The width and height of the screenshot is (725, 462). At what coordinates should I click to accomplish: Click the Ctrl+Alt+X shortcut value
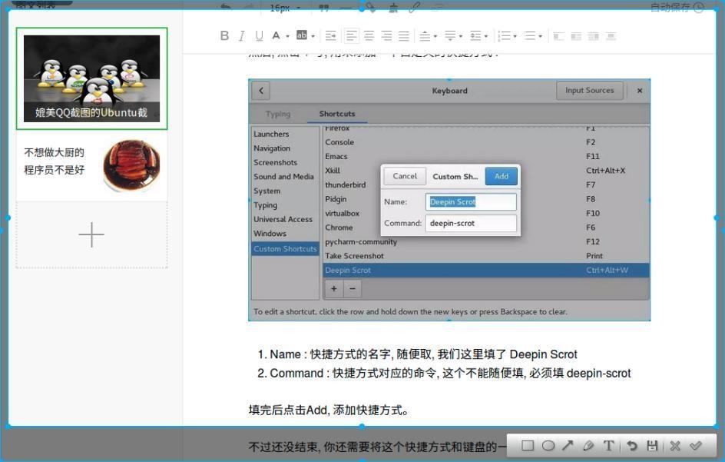[x=605, y=171]
